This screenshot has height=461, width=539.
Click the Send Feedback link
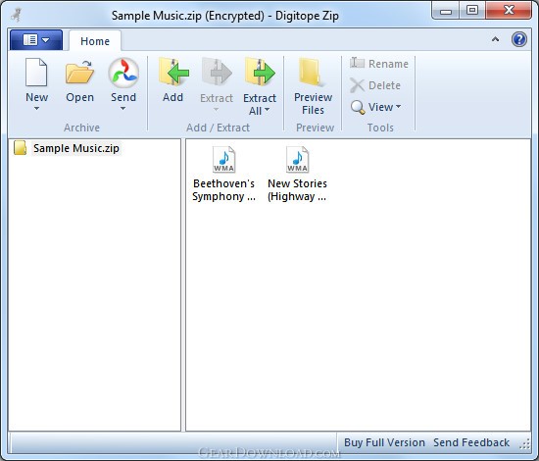coord(471,442)
